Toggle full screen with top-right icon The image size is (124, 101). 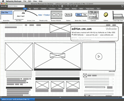[122, 6]
